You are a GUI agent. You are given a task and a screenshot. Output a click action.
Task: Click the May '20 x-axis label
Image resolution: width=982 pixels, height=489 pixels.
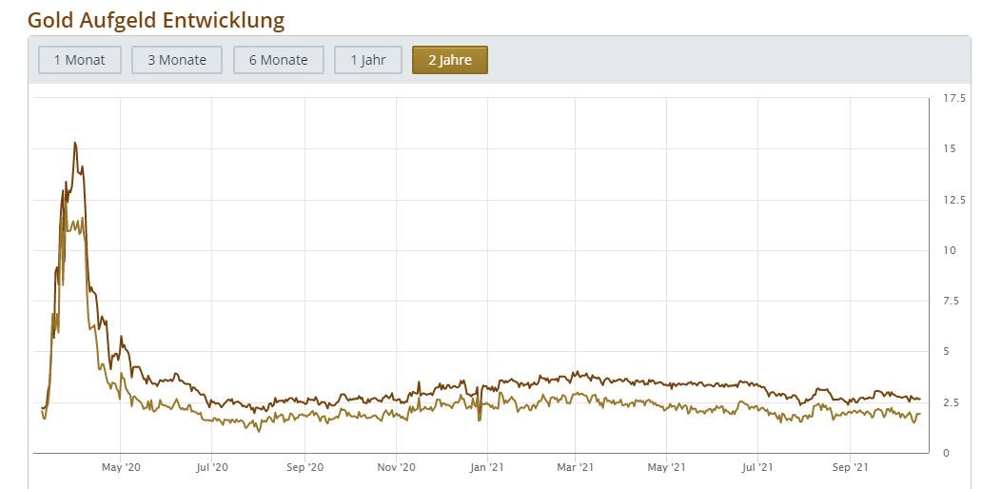pyautogui.click(x=121, y=467)
